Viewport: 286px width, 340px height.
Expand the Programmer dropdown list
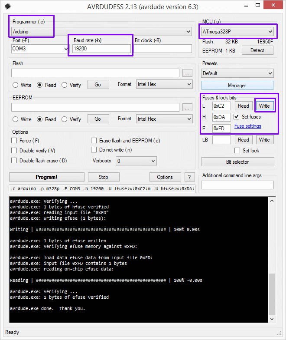188,32
